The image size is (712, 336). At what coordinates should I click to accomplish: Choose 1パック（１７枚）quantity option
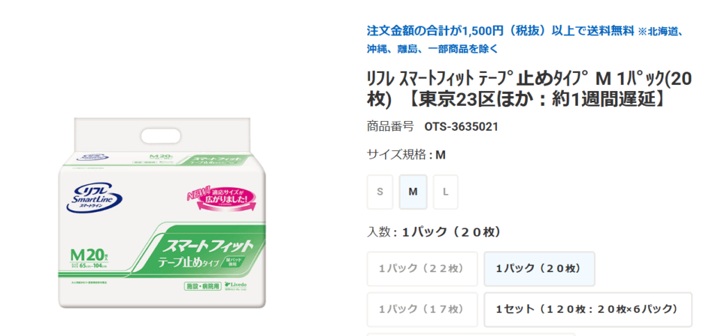(x=422, y=309)
